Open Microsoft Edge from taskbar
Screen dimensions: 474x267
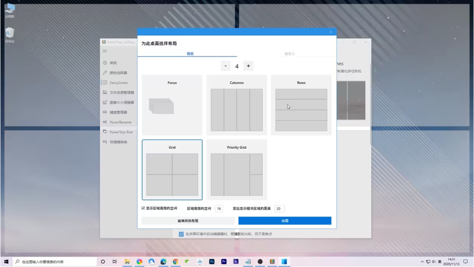[164, 261]
